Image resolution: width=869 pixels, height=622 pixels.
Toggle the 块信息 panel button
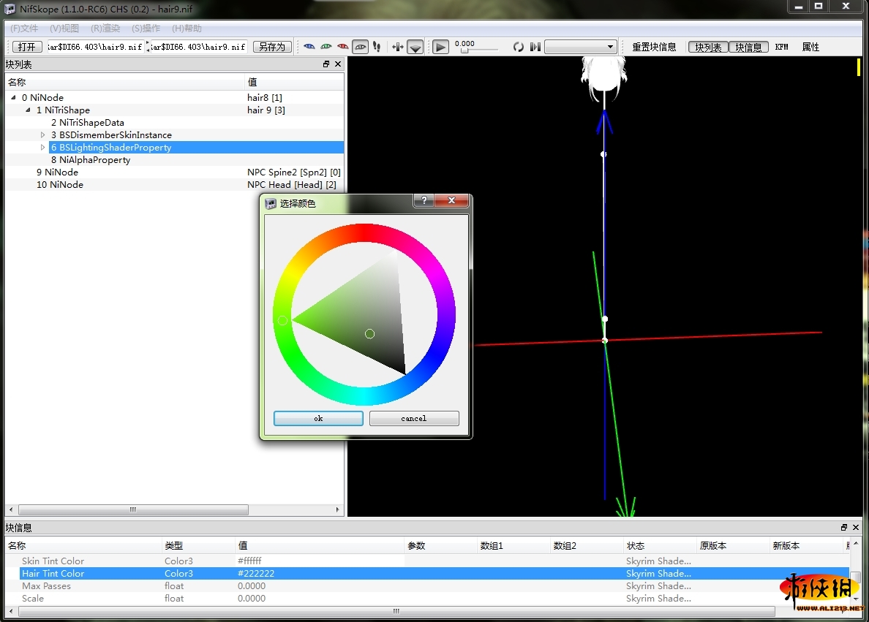pos(748,47)
